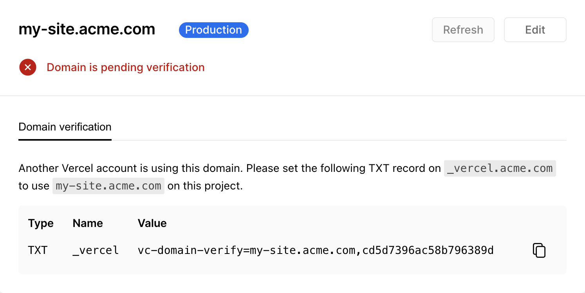
Task: Select the _vercel name cell
Action: tap(96, 250)
